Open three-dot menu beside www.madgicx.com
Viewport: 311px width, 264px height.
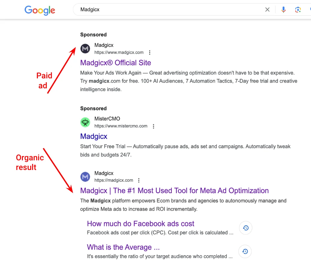[150, 52]
